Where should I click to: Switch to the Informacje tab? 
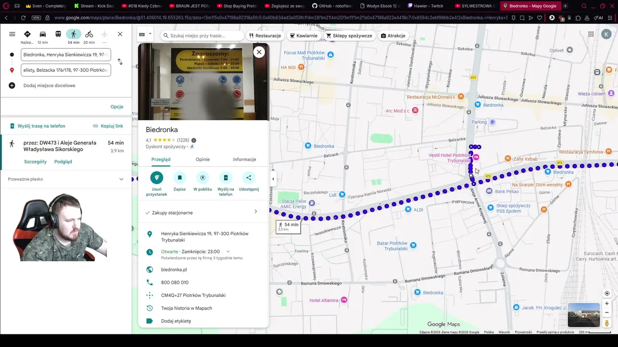click(244, 160)
